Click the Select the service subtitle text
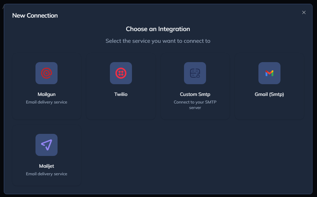Screen dimensions: 317x197 click(x=158, y=41)
